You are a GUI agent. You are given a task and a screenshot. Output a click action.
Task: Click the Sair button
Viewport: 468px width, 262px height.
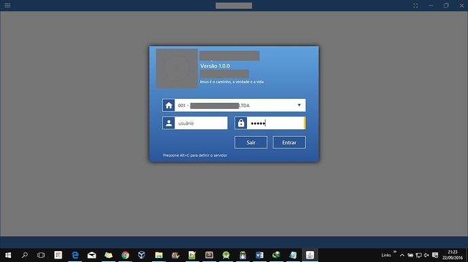pyautogui.click(x=251, y=142)
